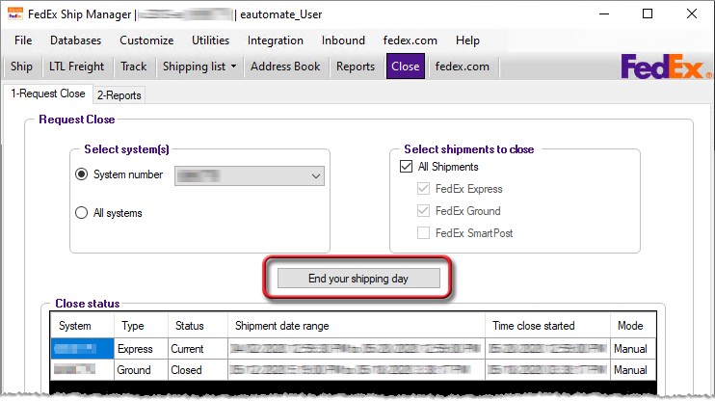Close the FedEx Ship Manager window
This screenshot has width=715, height=401.
tap(692, 14)
